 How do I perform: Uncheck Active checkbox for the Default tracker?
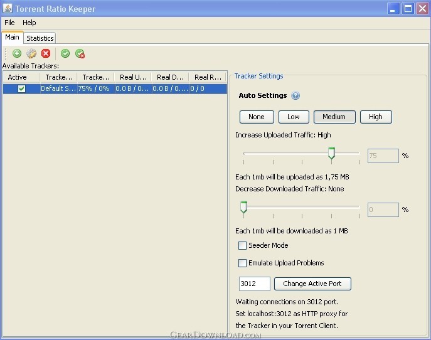[x=21, y=89]
